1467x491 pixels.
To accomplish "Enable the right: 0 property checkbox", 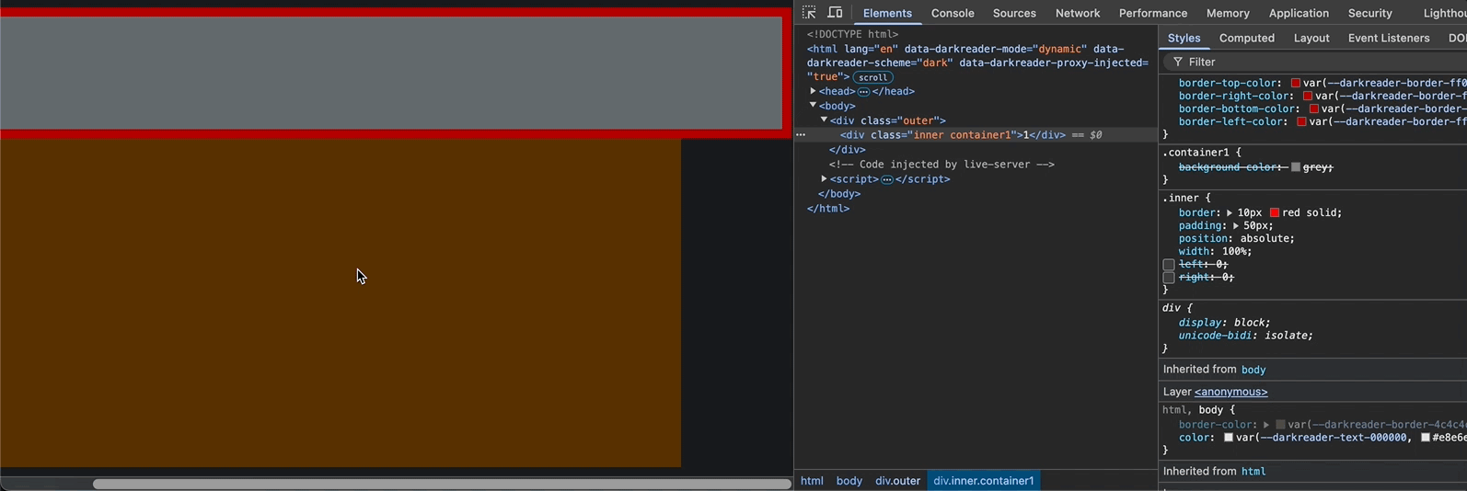I will [1169, 278].
